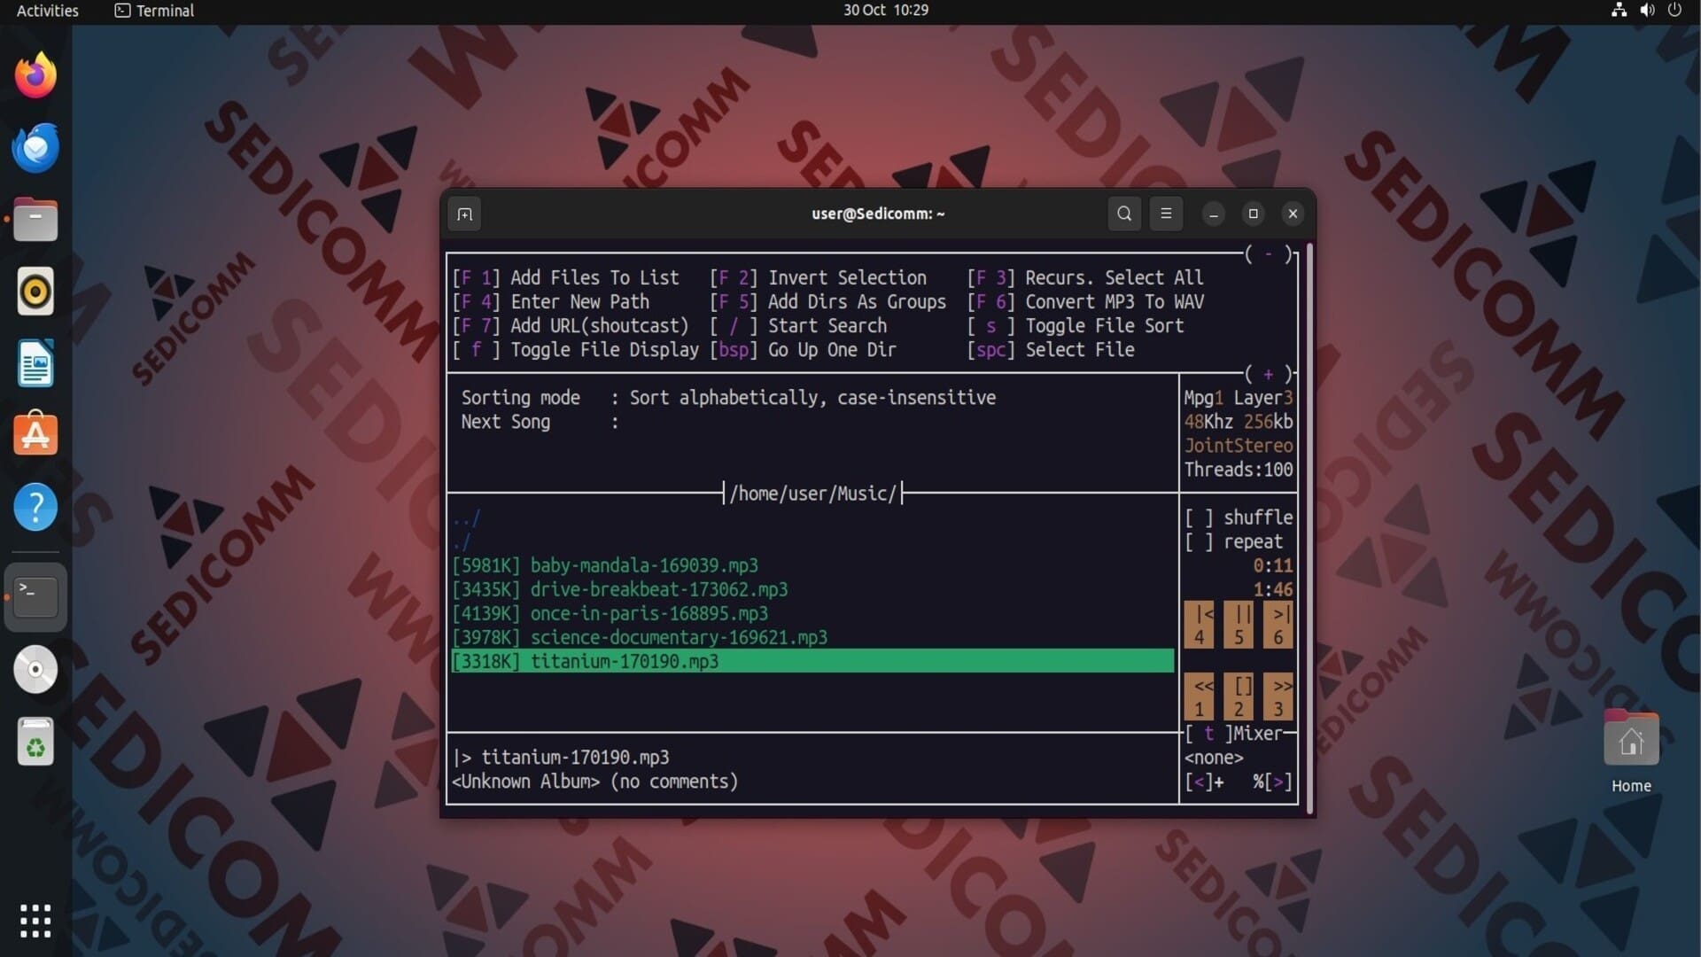The height and width of the screenshot is (957, 1701).
Task: Toggle the shuffle checkbox
Action: pos(1199,517)
